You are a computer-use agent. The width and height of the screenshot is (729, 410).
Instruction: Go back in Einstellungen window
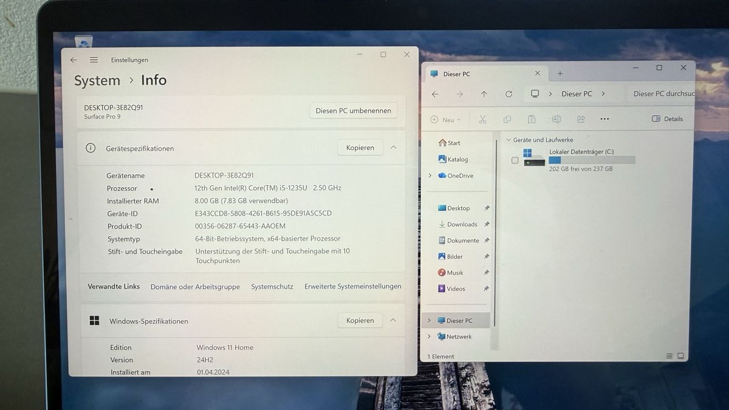[x=74, y=60]
